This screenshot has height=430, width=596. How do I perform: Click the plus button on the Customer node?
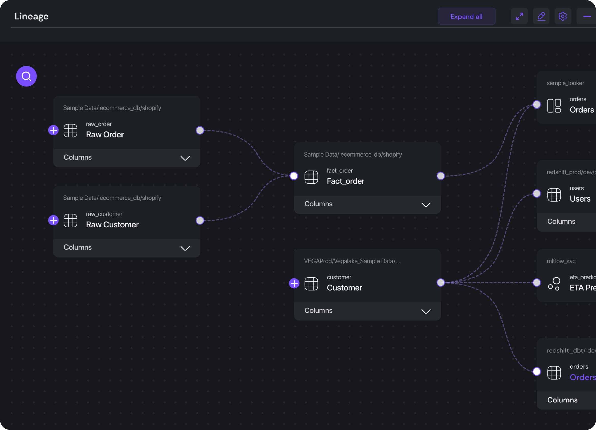294,283
